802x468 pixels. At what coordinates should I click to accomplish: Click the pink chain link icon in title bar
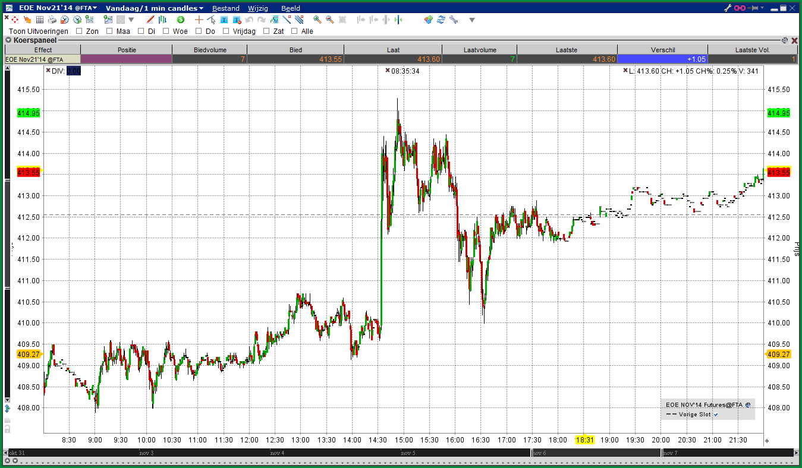click(x=740, y=8)
